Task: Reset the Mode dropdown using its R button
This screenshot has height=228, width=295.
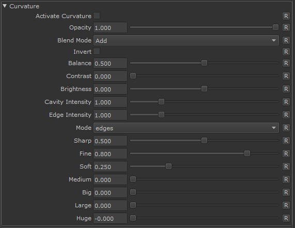Action: point(286,128)
